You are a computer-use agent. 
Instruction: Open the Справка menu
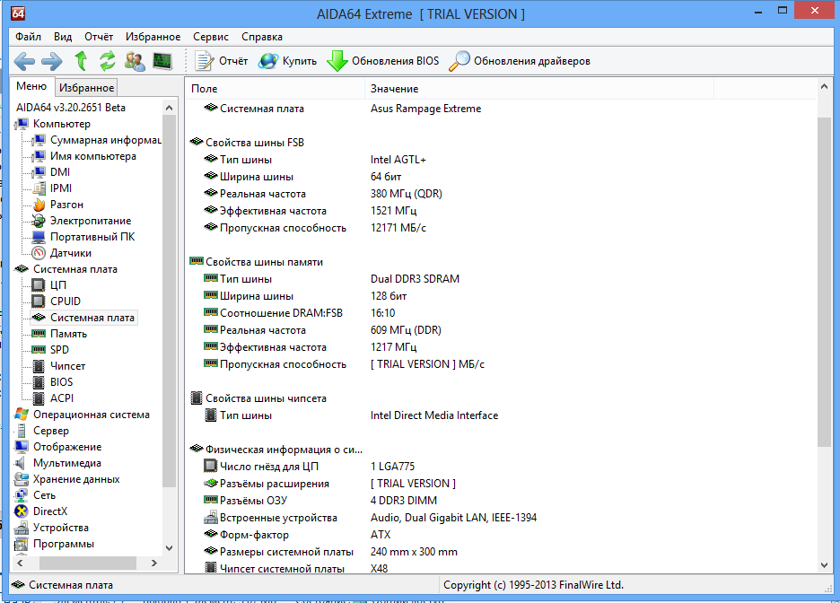[x=262, y=37]
